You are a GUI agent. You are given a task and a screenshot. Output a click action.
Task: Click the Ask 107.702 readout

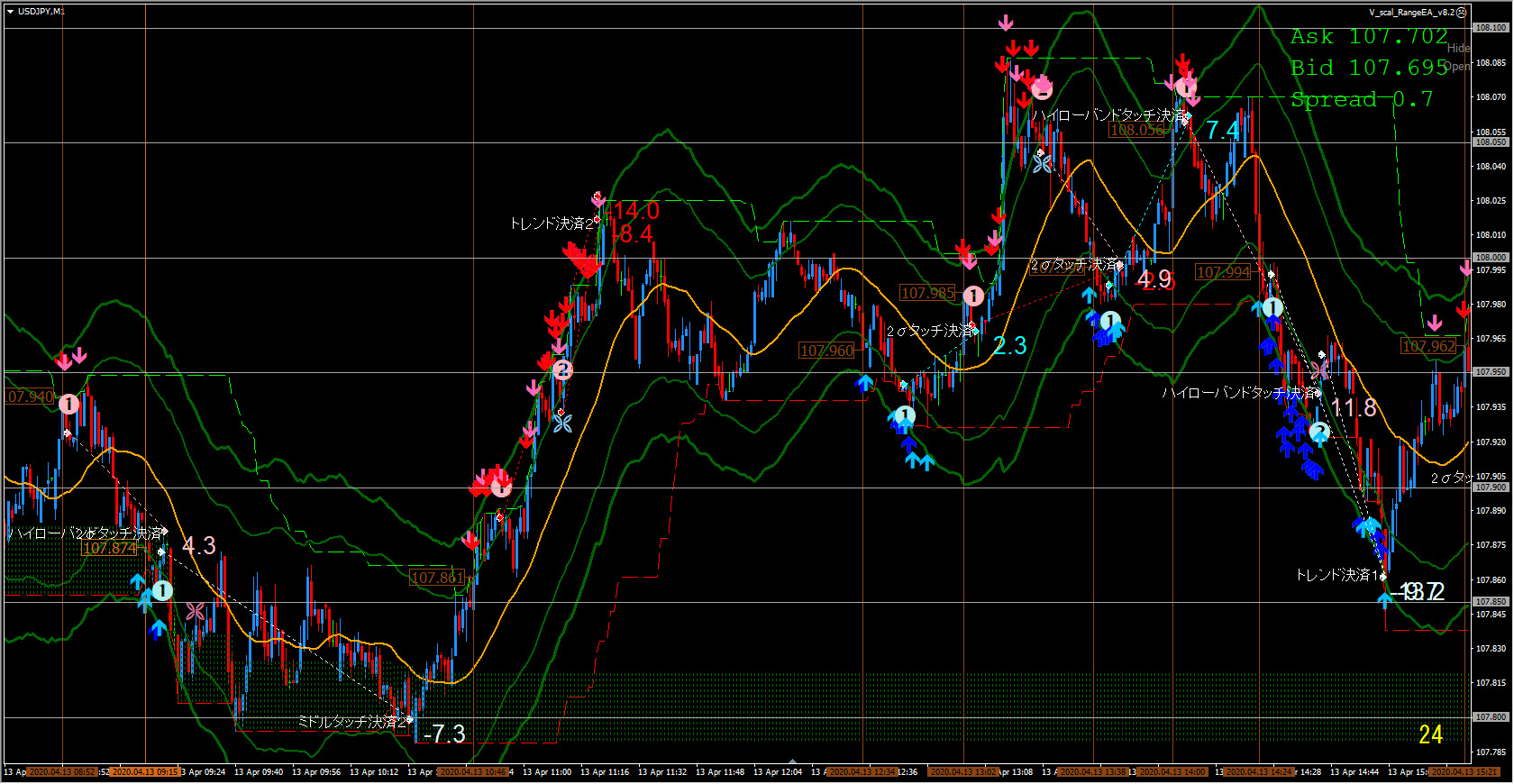1369,37
